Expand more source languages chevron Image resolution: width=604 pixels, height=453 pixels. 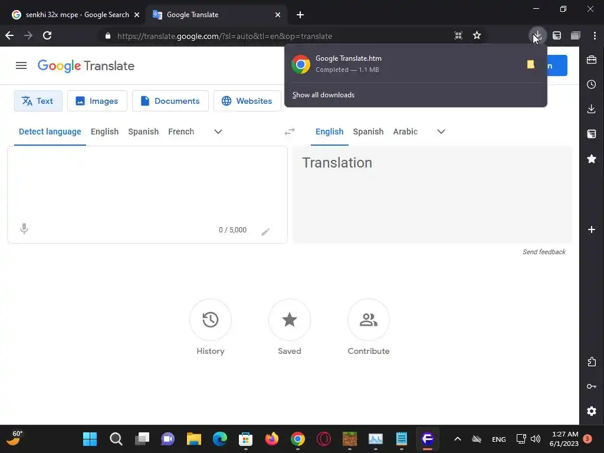(218, 132)
